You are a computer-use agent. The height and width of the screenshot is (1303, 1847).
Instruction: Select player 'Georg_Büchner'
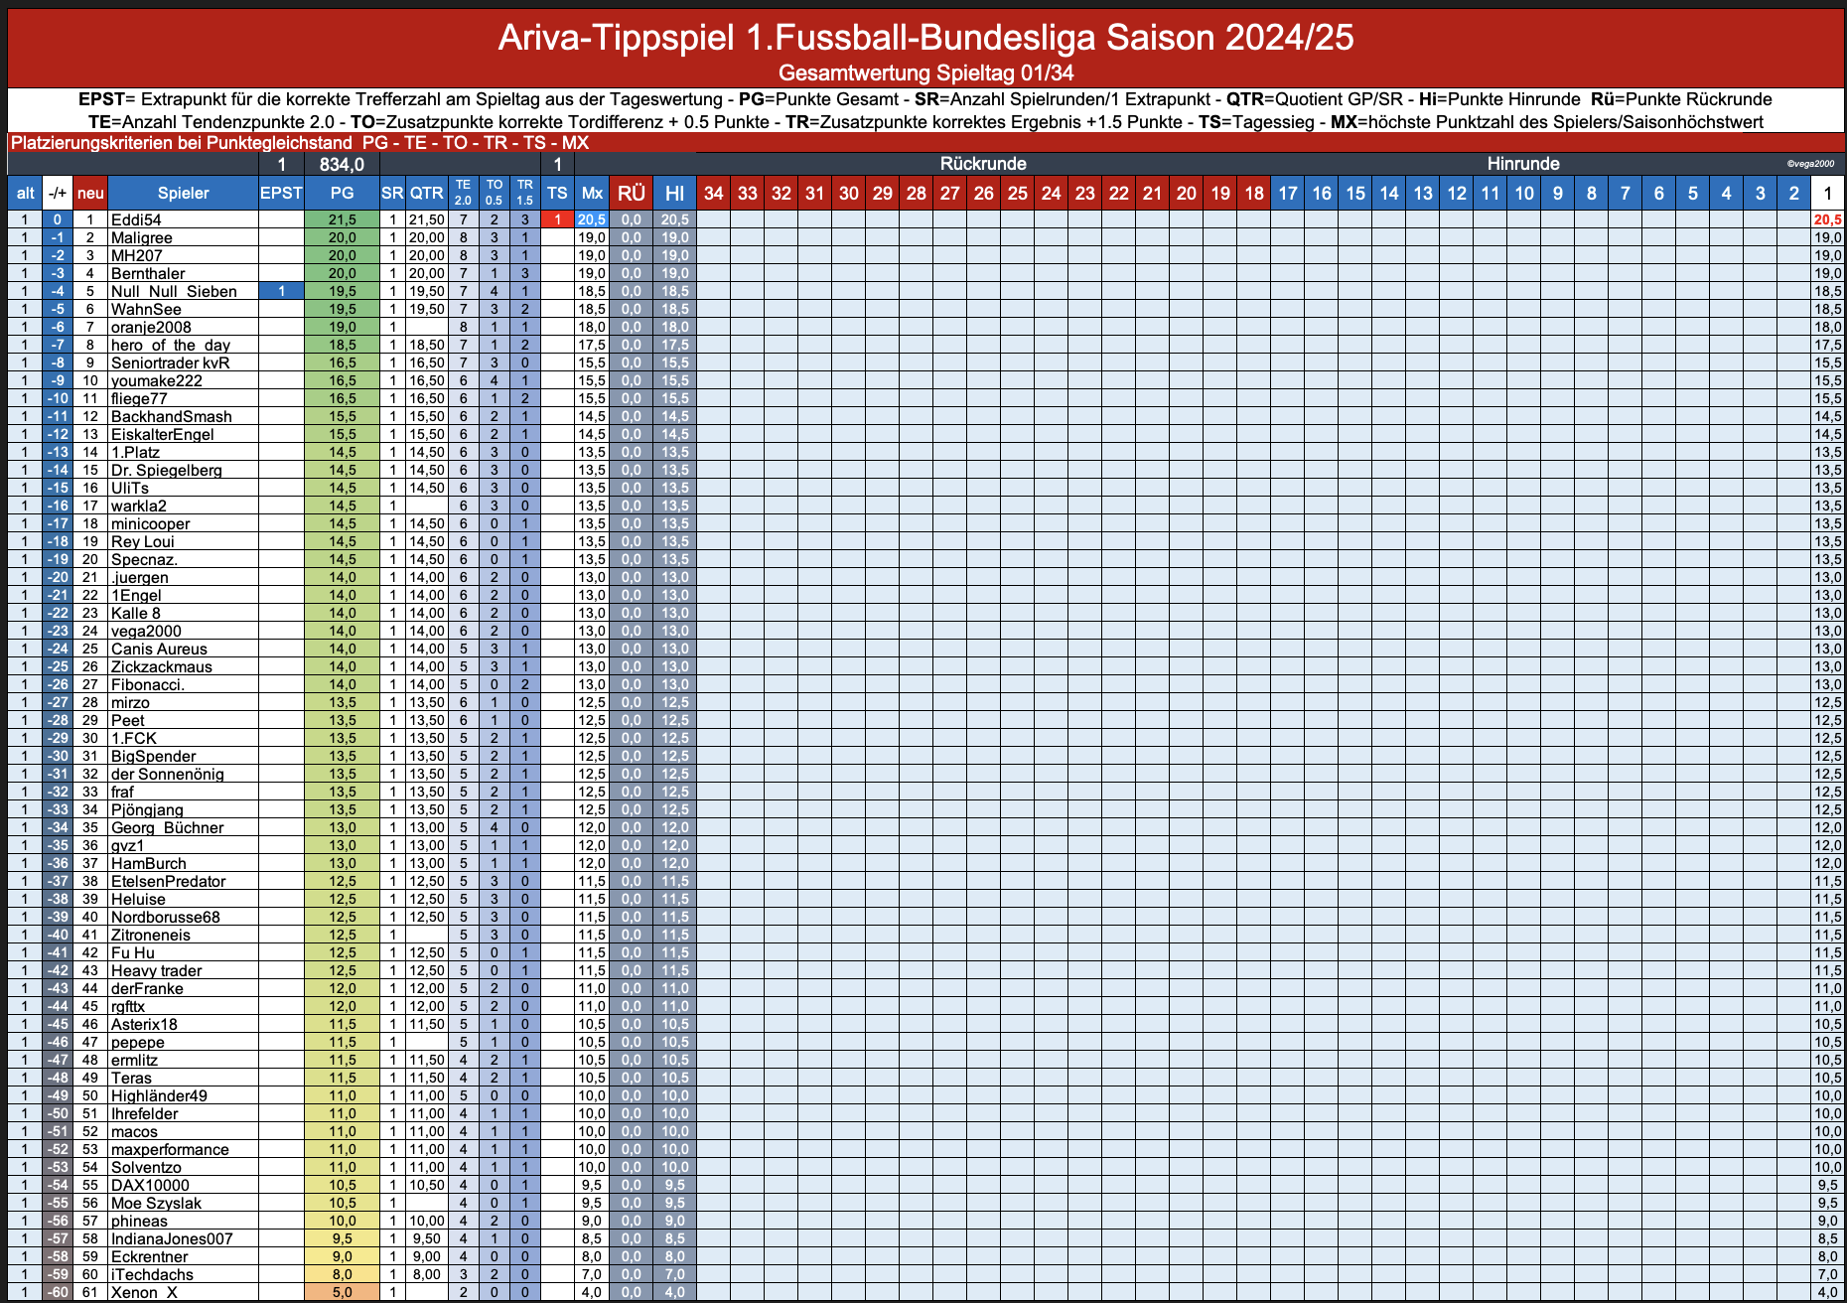[x=167, y=827]
